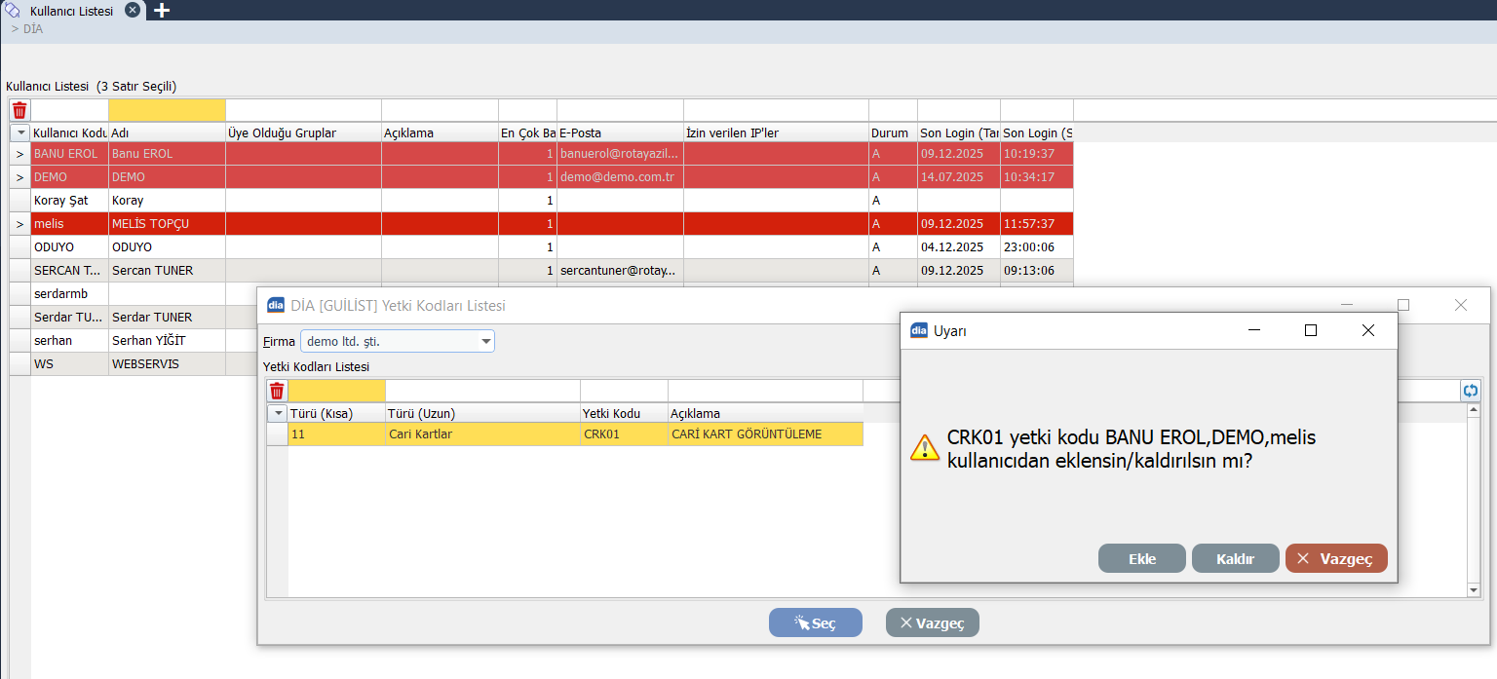Toggle selection marker of melis row
This screenshot has width=1497, height=679.
point(19,224)
